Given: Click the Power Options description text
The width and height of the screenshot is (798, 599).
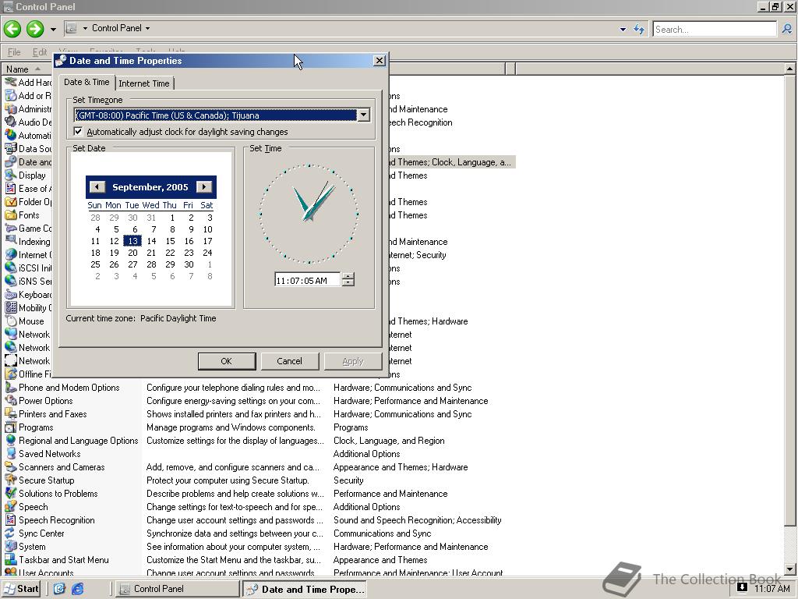Looking at the screenshot, I should click(234, 401).
